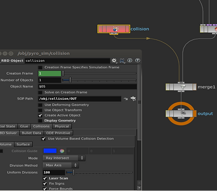Click the collision node output connector
This screenshot has height=191, width=217.
114,33
